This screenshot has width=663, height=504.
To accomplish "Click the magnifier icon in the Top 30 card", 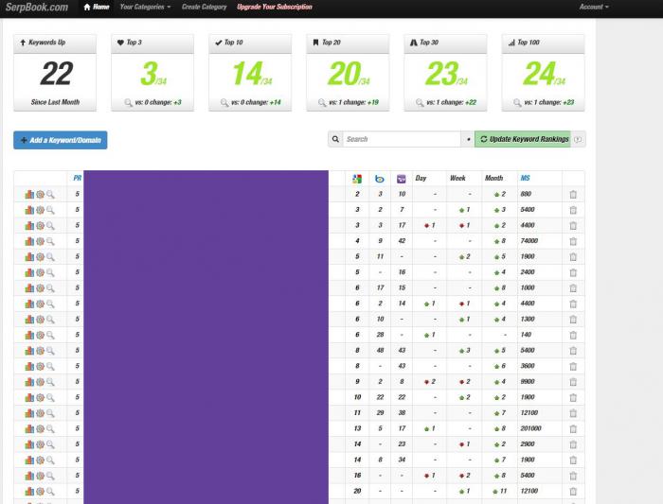I will point(420,102).
